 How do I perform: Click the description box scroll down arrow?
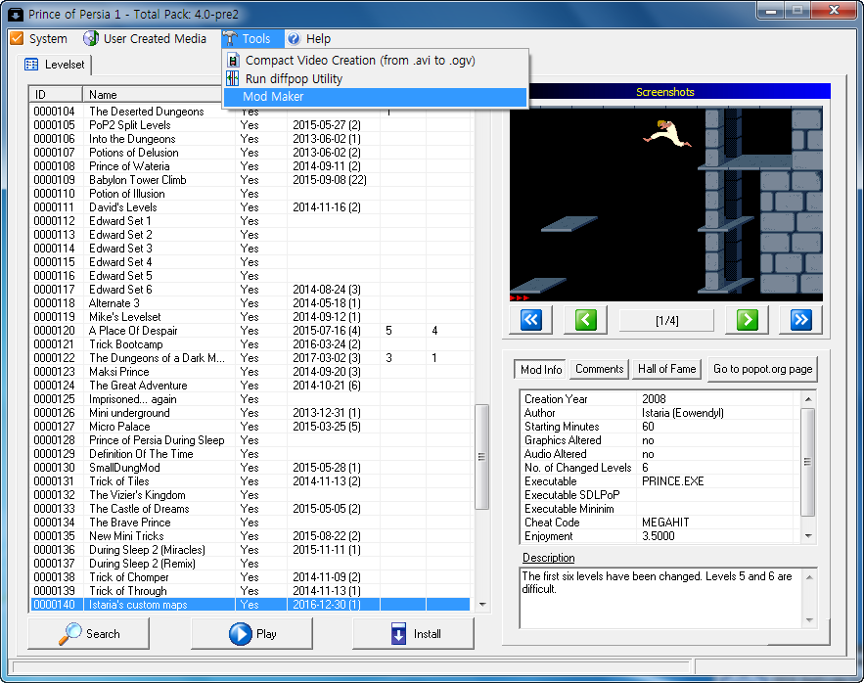809,620
